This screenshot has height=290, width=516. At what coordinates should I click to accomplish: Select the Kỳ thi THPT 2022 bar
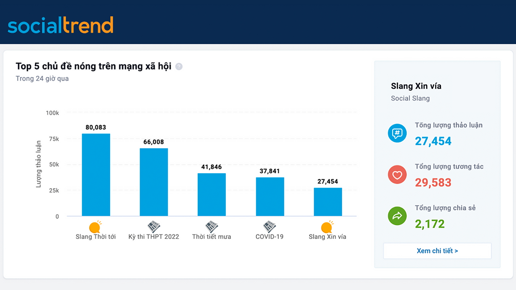pos(154,182)
